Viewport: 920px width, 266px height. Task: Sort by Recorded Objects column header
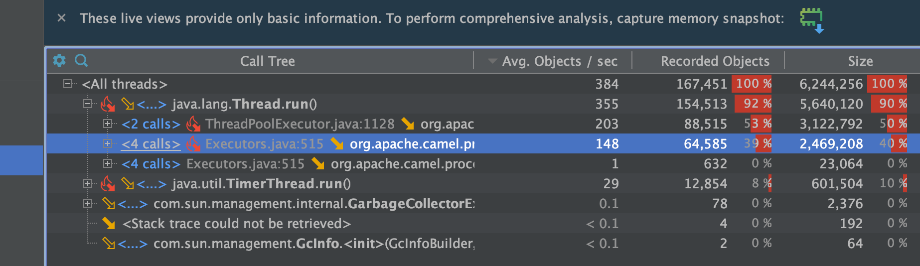[714, 61]
